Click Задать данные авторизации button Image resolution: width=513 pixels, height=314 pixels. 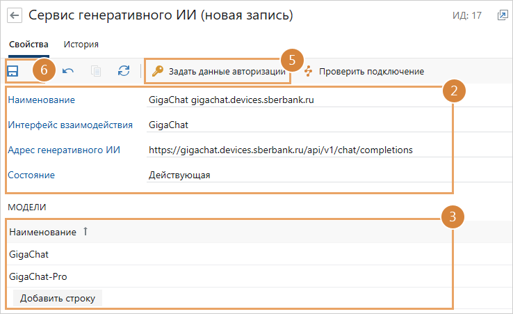click(218, 71)
